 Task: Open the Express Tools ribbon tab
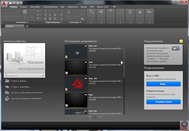tap(102, 7)
